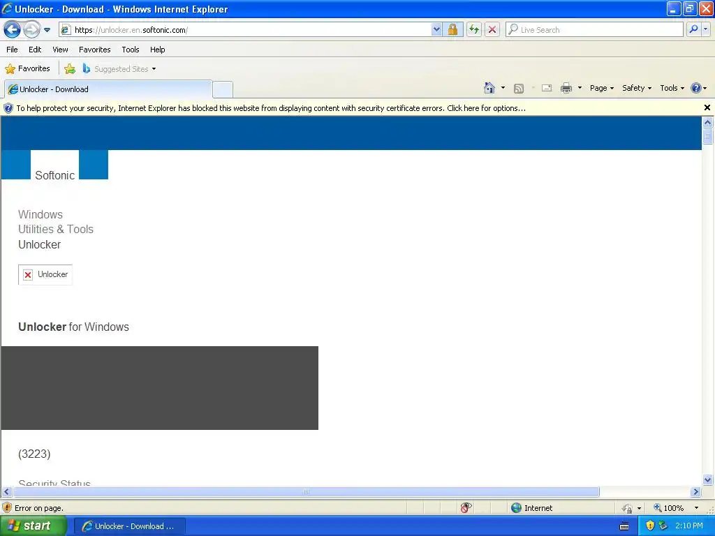Click the vertical scrollbar up arrow
This screenshot has width=715, height=536.
click(707, 122)
